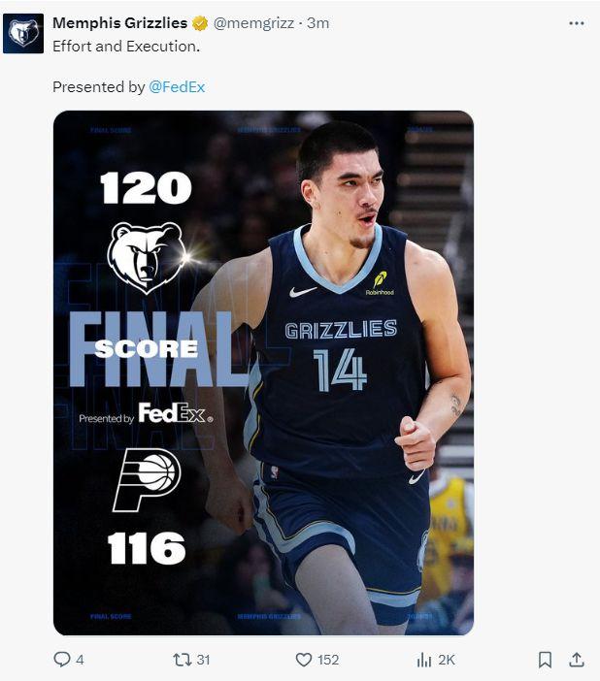Bookmark this tweet
Screen dimensions: 600x681
click(x=545, y=660)
